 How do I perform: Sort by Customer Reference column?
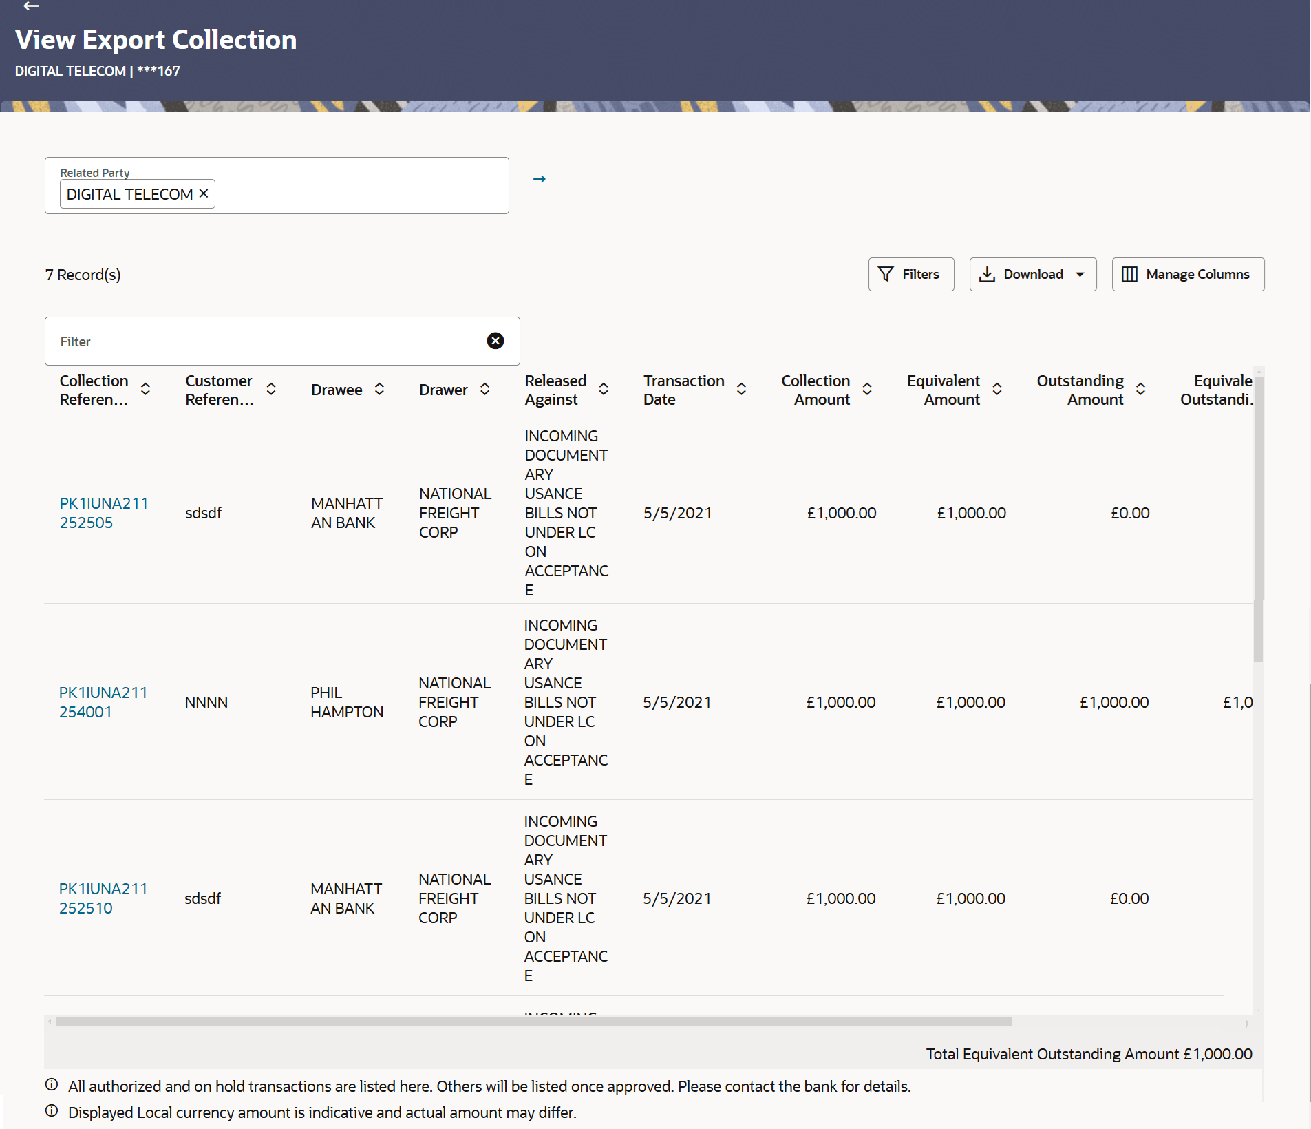[x=271, y=389]
